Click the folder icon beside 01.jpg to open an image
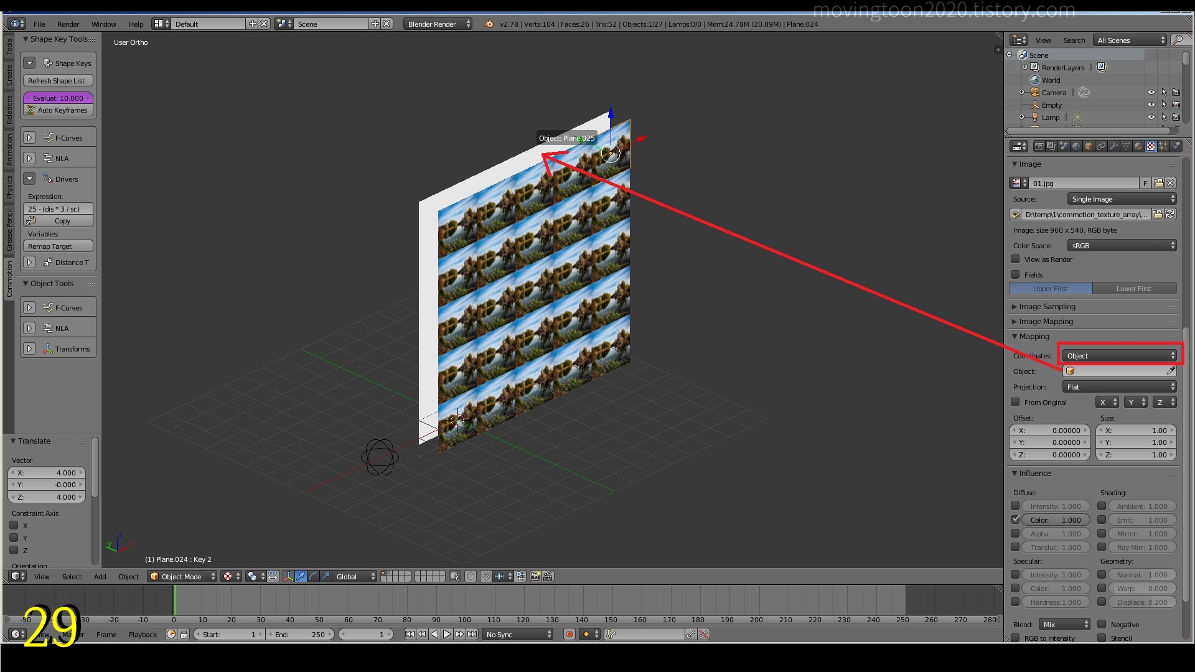 pyautogui.click(x=1158, y=183)
